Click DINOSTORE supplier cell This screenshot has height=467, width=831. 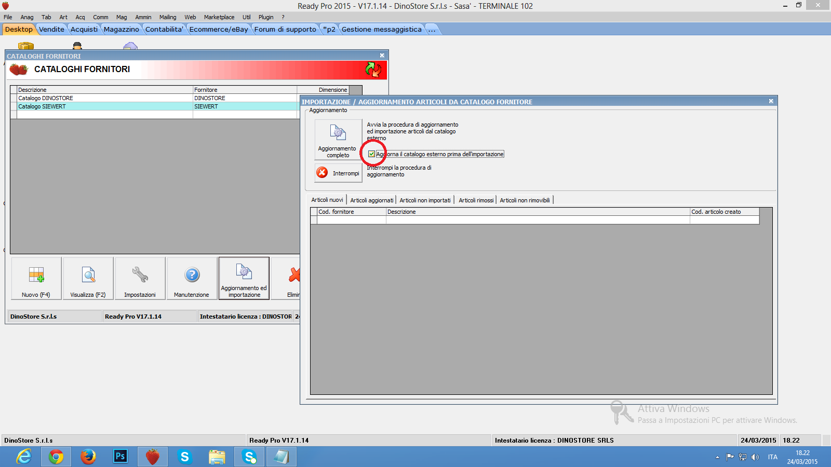(245, 98)
